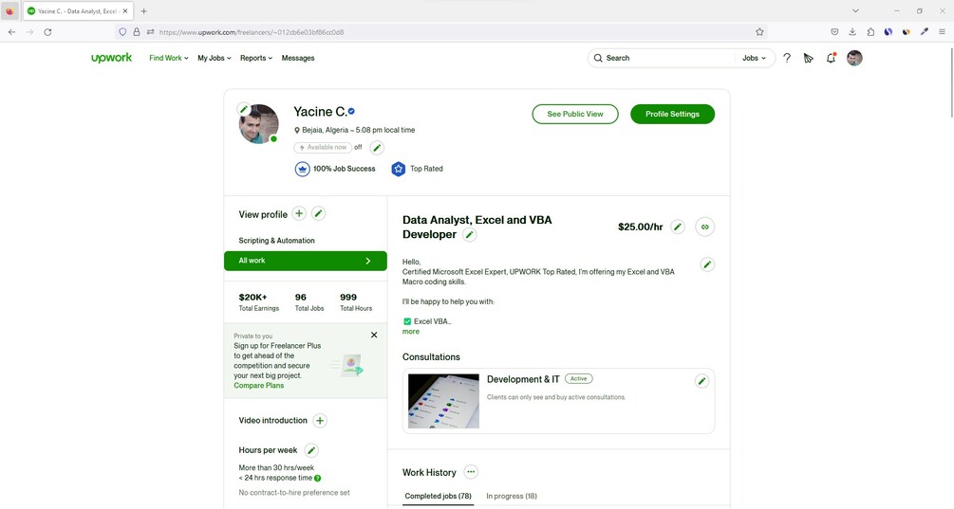Open response time help icon
Viewport: 954px width, 509px height.
pyautogui.click(x=318, y=478)
